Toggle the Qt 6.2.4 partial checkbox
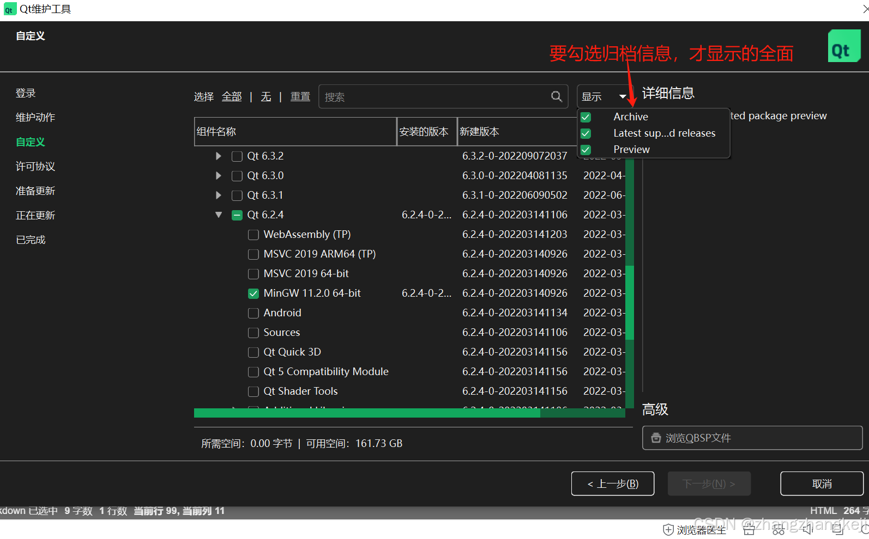 click(237, 215)
